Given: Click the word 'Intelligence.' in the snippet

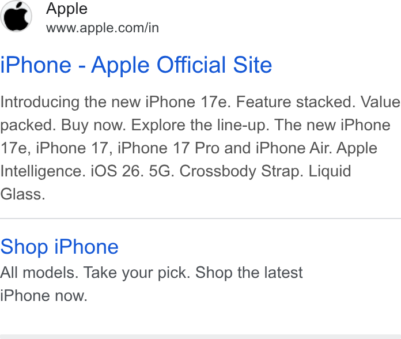Looking at the screenshot, I should click(x=43, y=171).
